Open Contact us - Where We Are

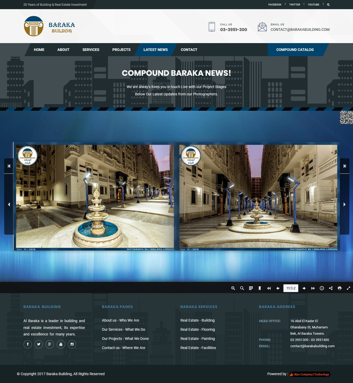pyautogui.click(x=124, y=348)
